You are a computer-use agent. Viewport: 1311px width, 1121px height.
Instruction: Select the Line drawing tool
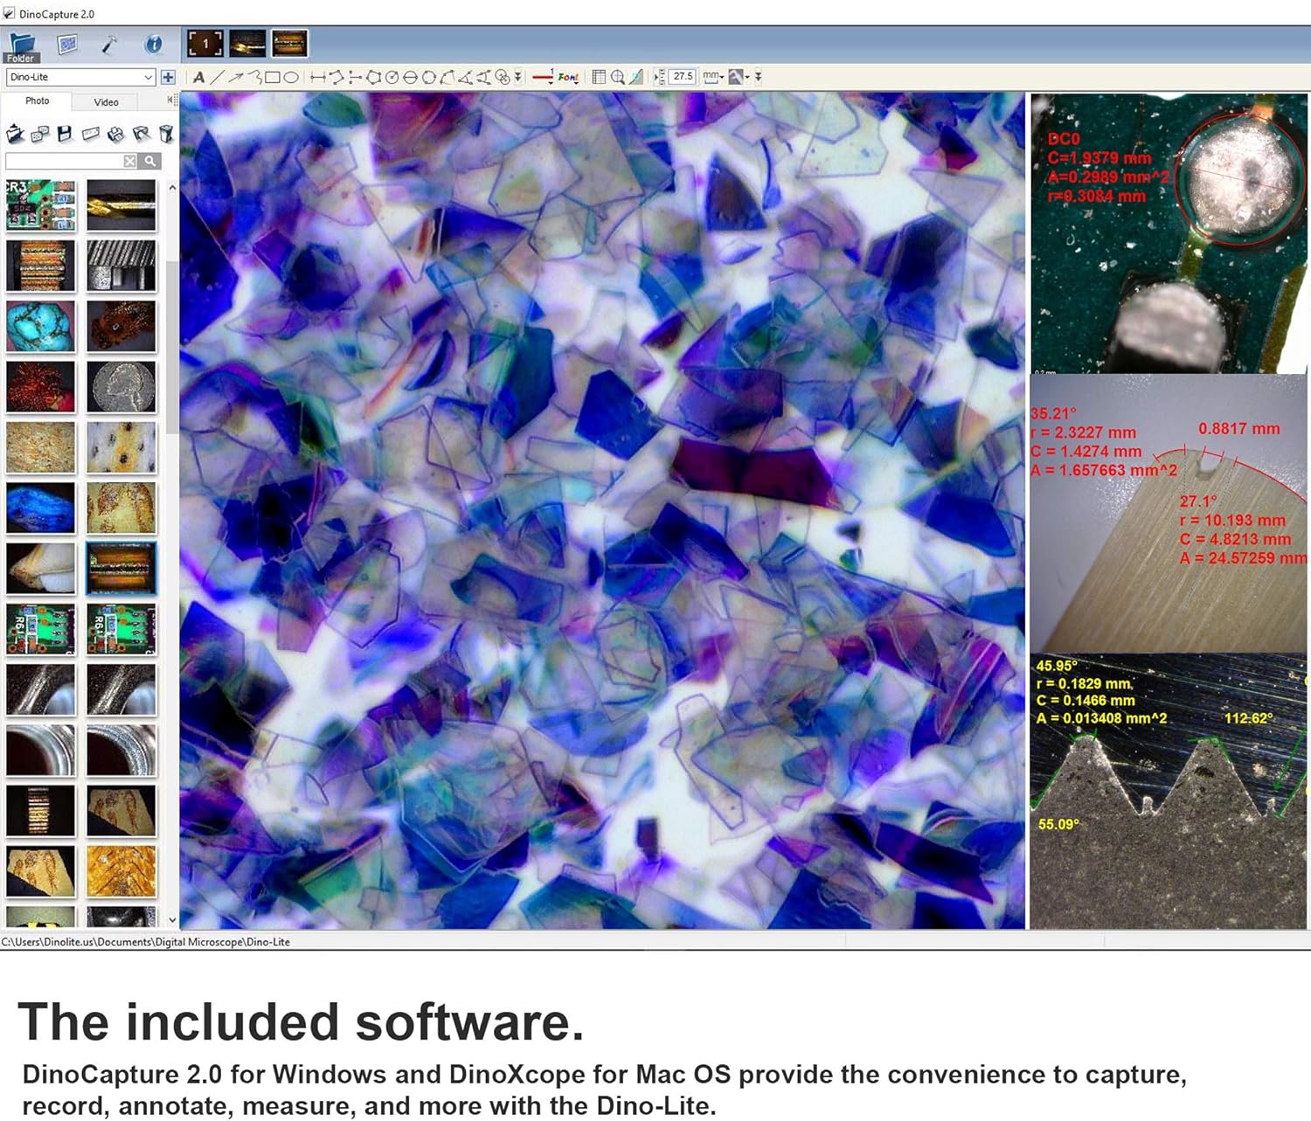pyautogui.click(x=216, y=77)
